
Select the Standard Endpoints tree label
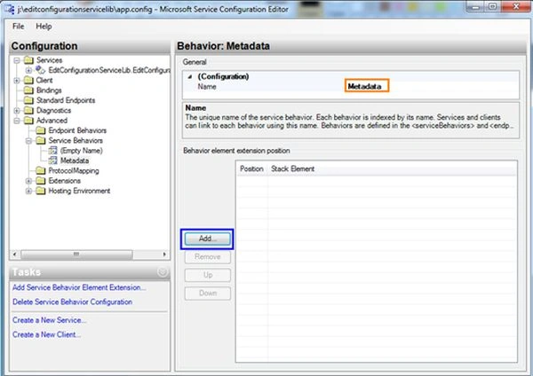[x=66, y=100]
